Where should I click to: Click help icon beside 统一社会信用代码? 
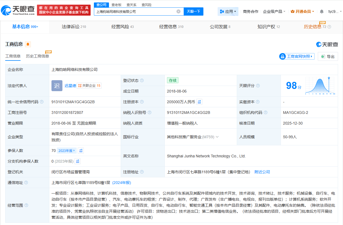(x=42, y=102)
